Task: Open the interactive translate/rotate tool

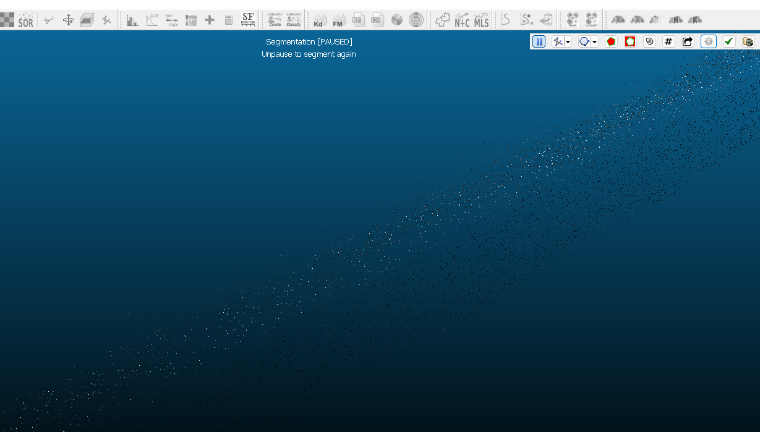Action: tap(68, 20)
